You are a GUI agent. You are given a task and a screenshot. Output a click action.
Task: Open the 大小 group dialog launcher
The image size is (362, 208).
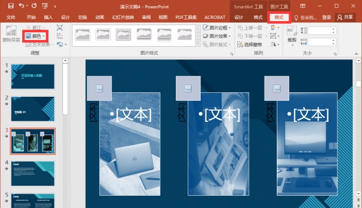(335, 54)
